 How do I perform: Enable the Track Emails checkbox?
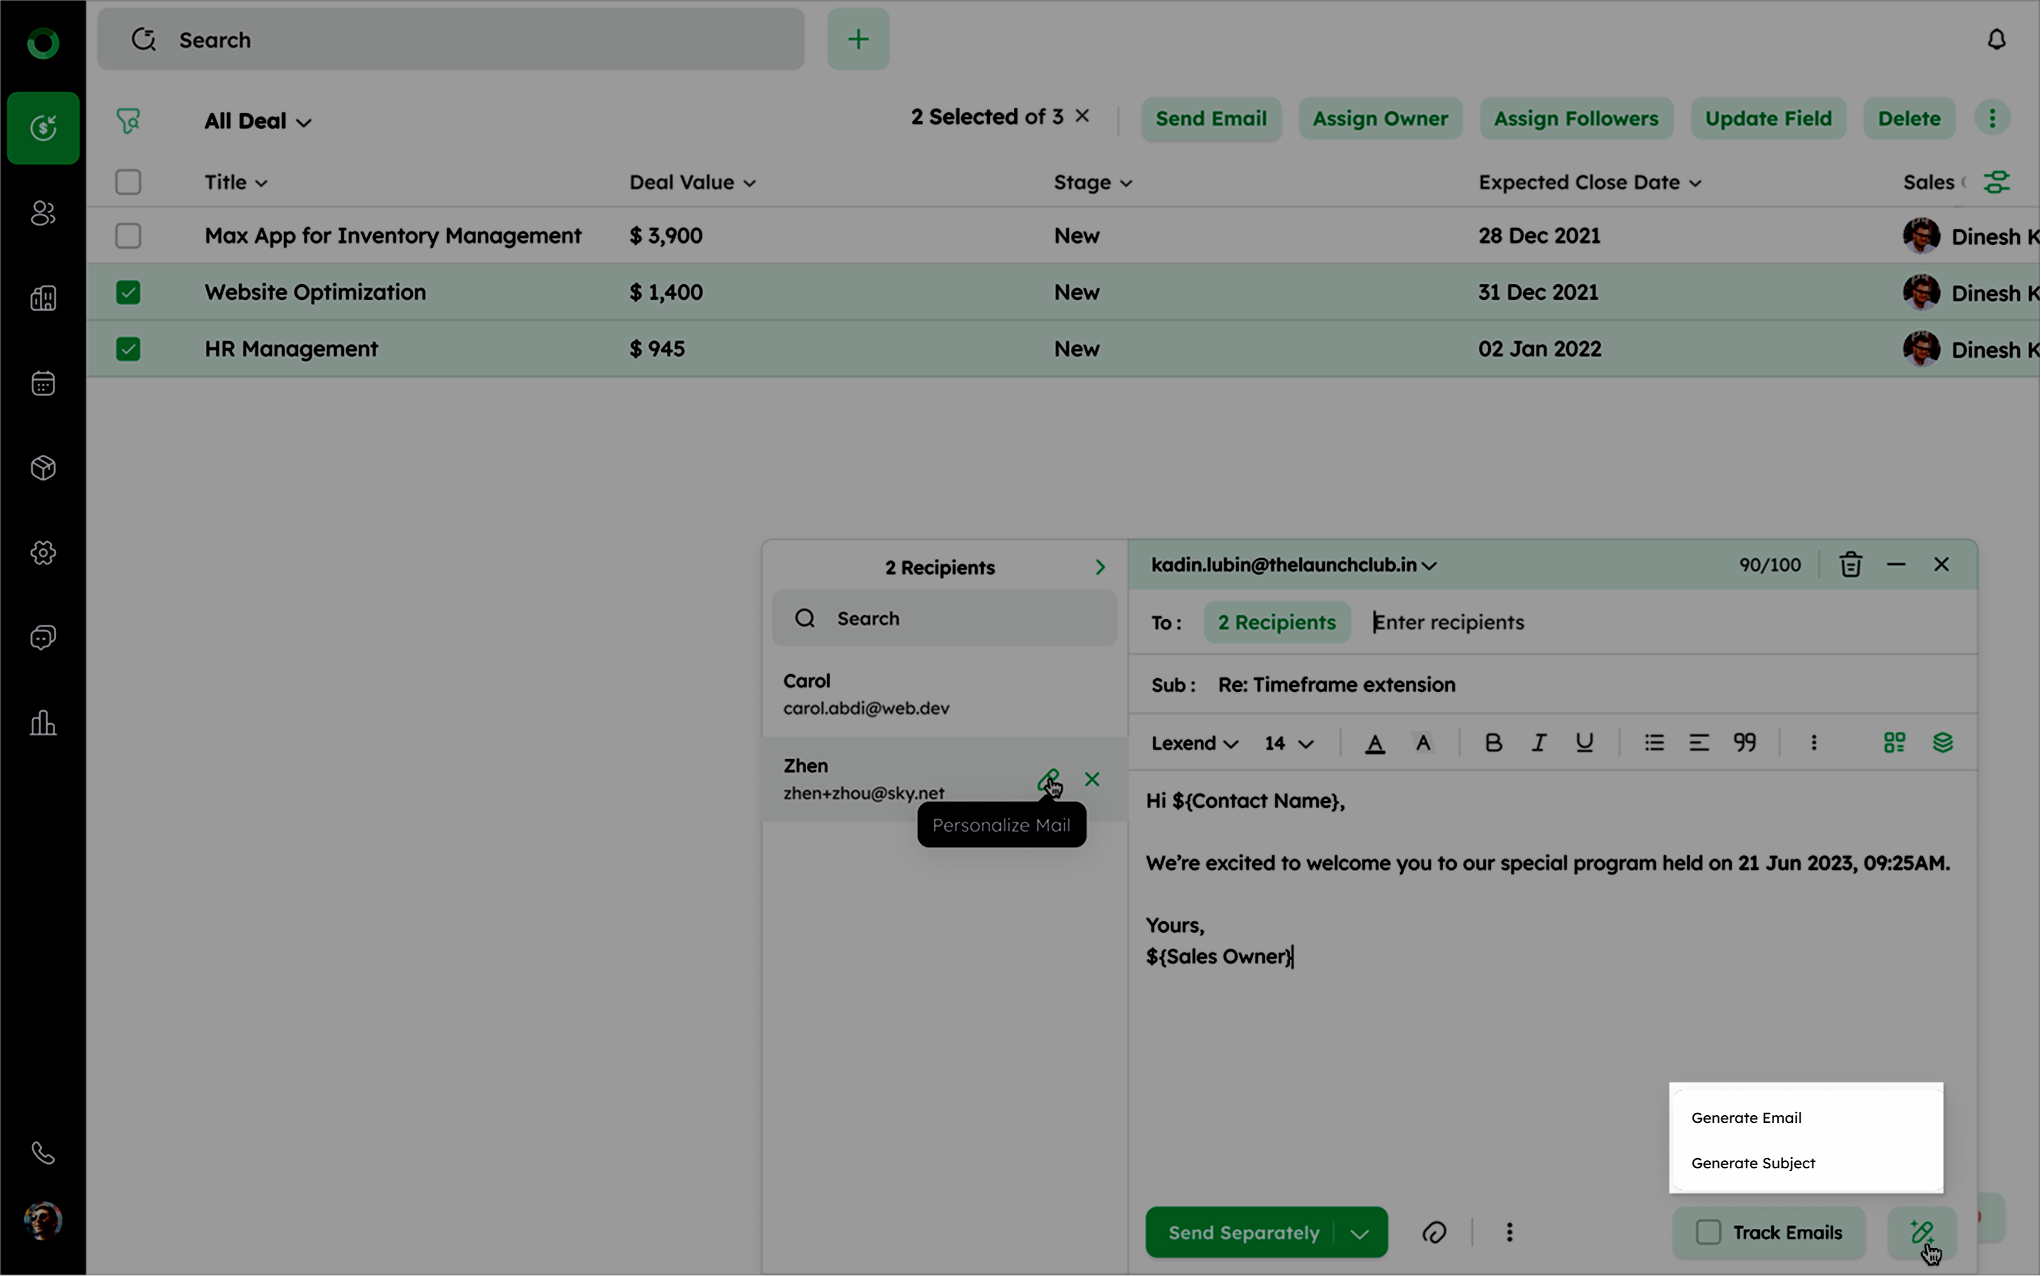point(1708,1232)
